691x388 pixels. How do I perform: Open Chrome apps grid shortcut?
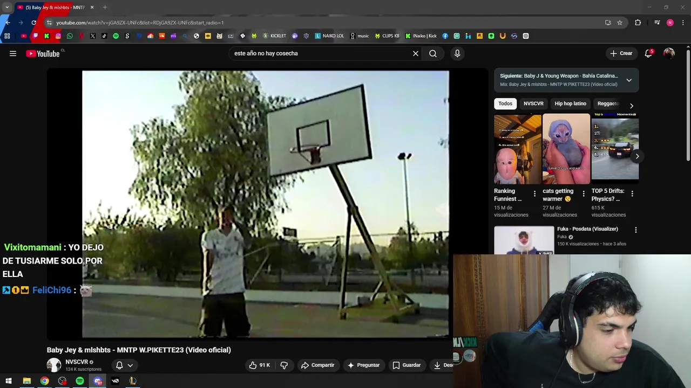point(7,36)
